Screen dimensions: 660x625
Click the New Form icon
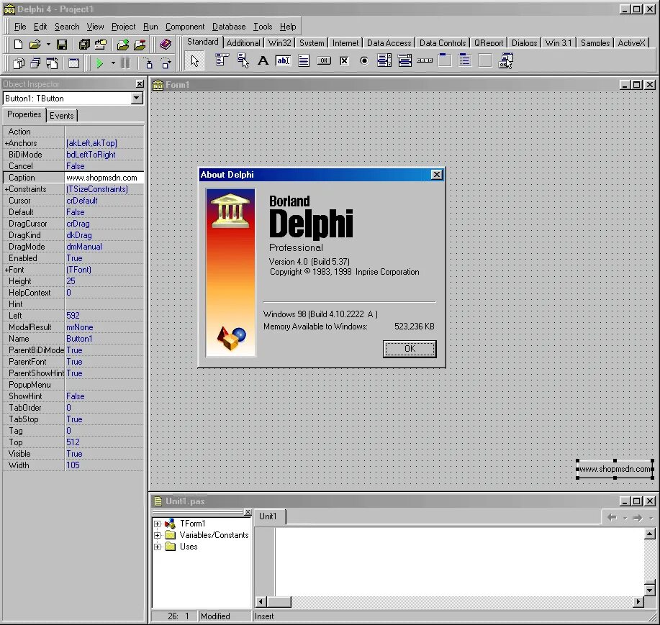point(74,63)
